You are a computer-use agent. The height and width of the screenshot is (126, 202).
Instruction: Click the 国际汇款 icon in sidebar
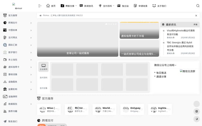[5, 45]
